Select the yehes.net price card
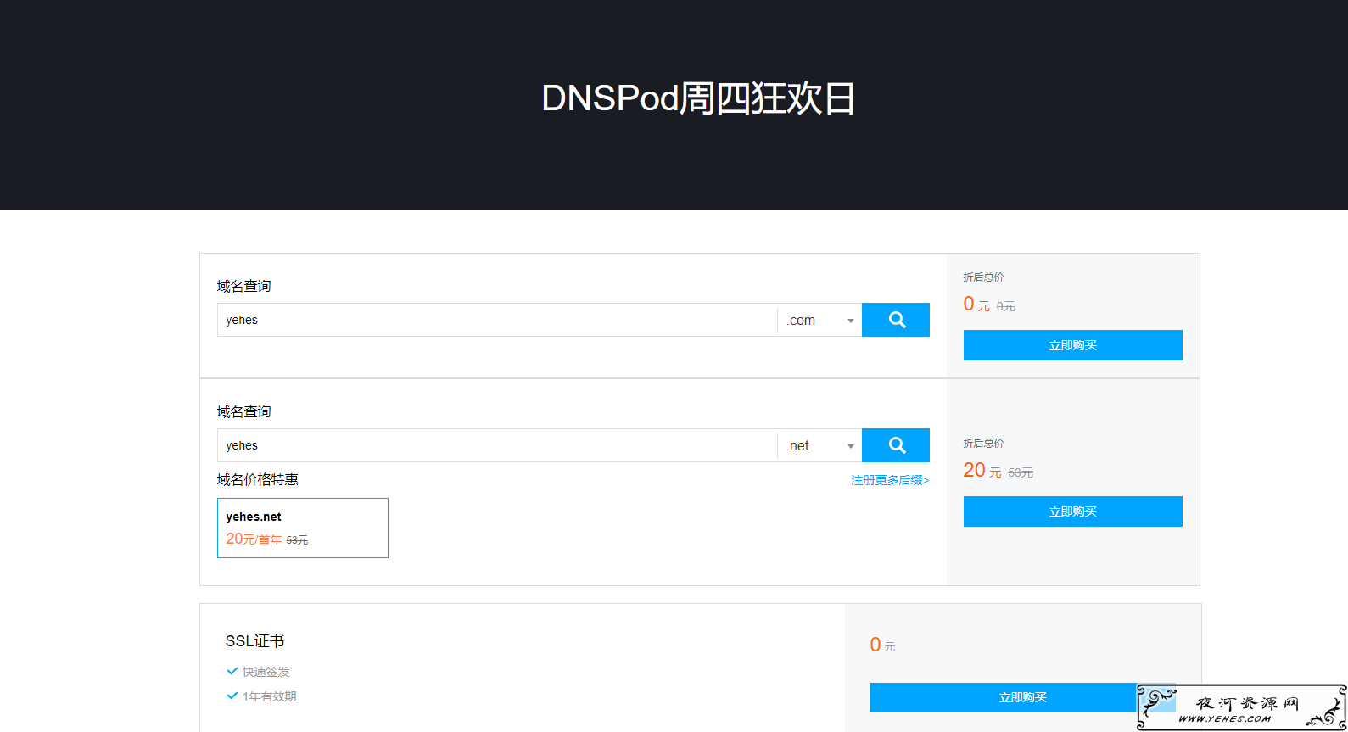This screenshot has width=1348, height=732. point(303,528)
